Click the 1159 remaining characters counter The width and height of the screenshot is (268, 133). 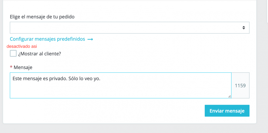(x=240, y=85)
